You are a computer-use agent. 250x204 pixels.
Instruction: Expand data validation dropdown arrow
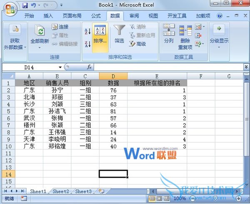tap(204, 27)
